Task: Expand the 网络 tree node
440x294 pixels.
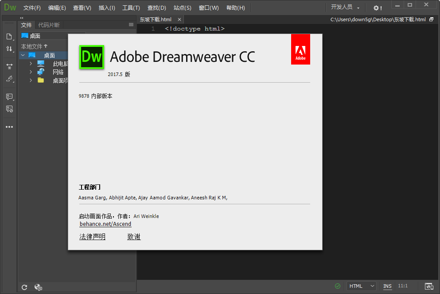Action: point(31,72)
